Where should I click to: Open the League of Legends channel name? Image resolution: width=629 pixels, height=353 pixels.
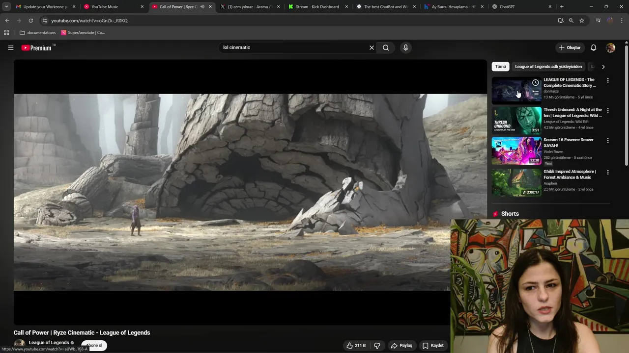pyautogui.click(x=49, y=343)
